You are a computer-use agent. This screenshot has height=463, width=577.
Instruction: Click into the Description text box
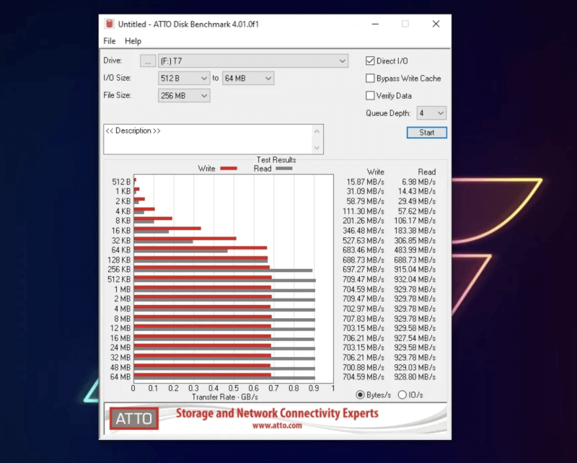(208, 139)
